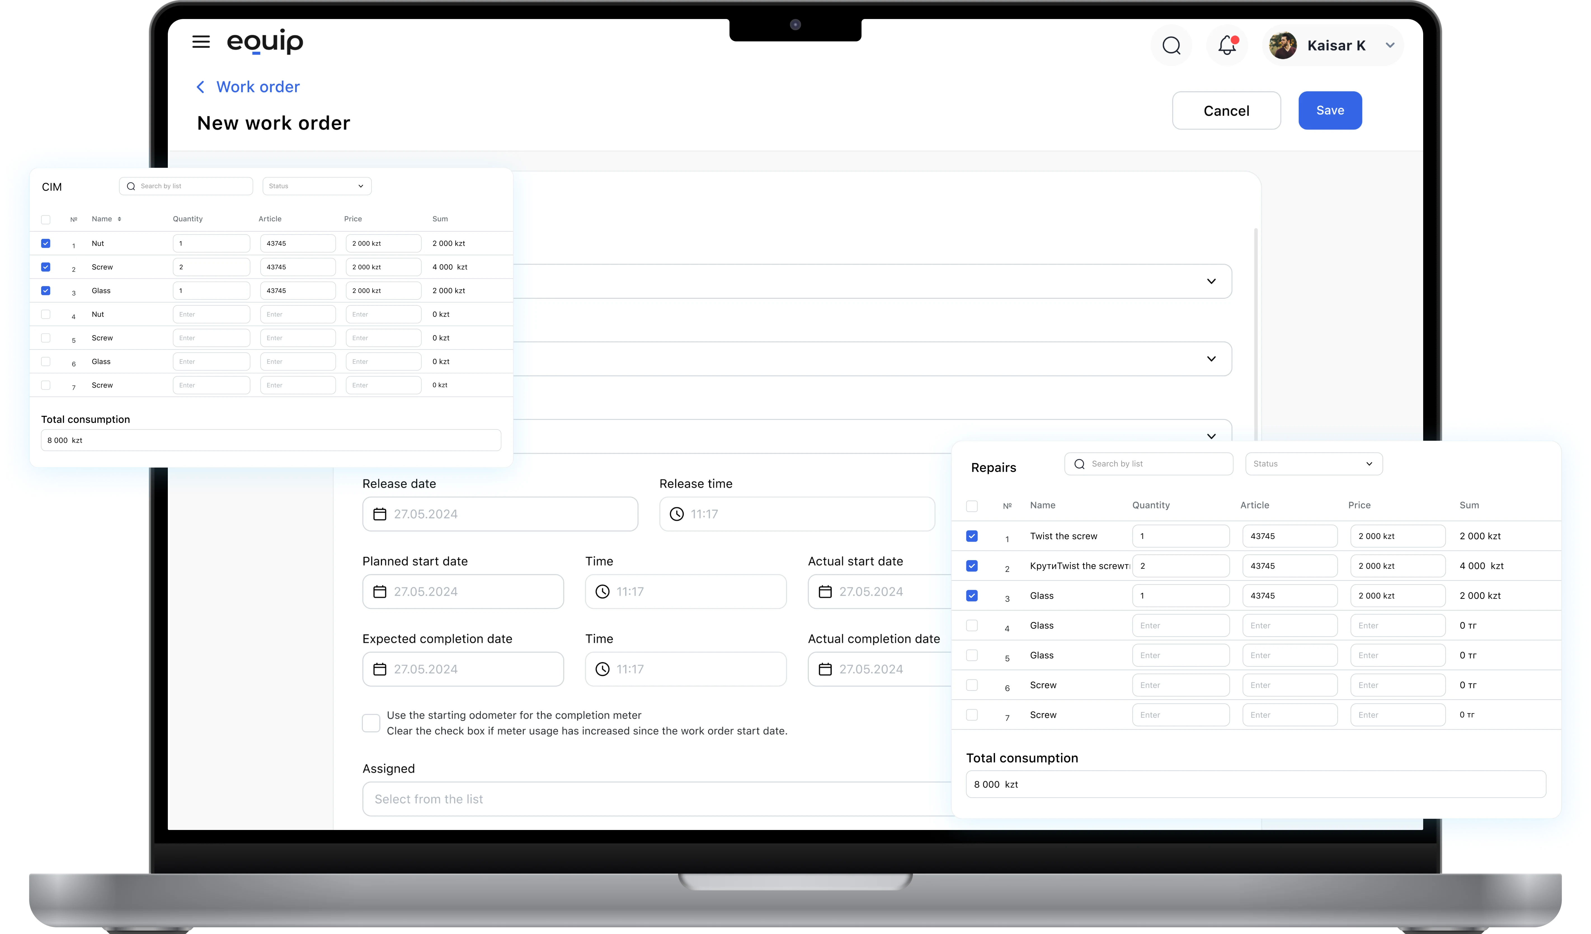Uncheck Repairs row Twist the screw

[x=972, y=536]
